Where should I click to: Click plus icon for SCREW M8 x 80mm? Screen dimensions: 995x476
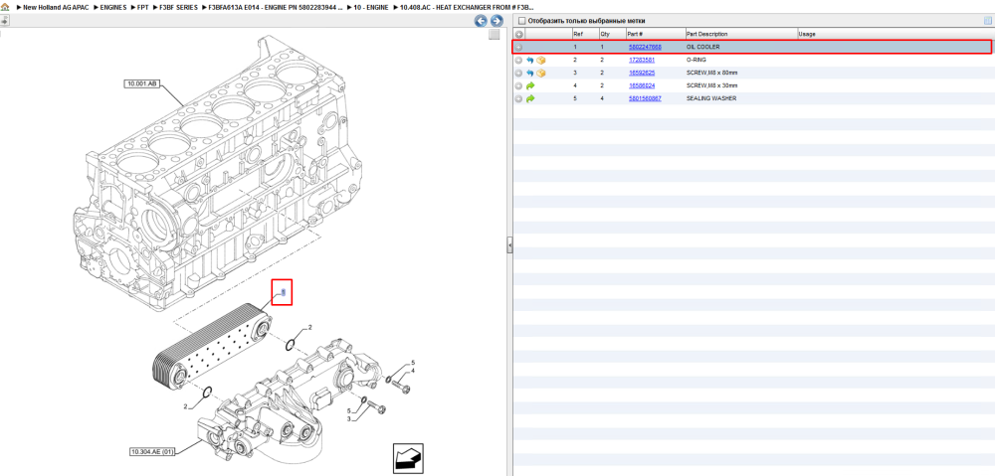point(519,73)
